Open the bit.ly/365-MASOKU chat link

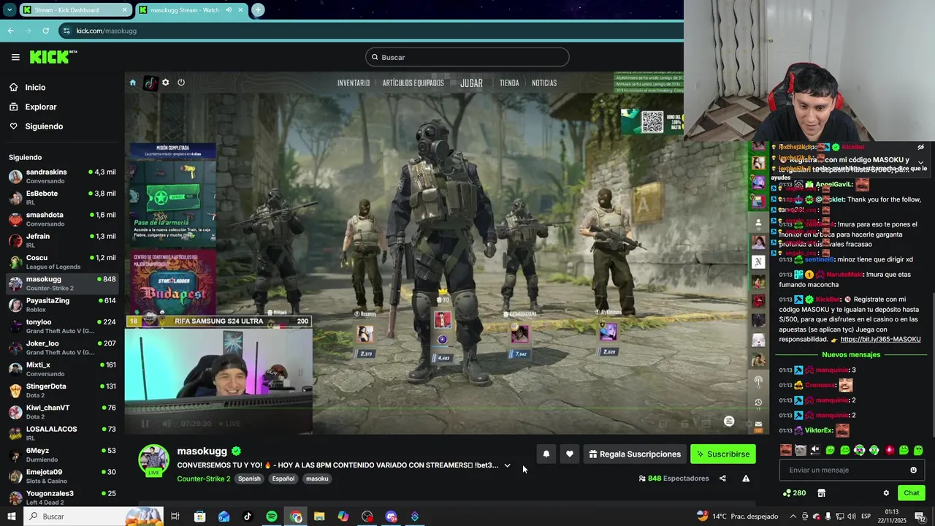pyautogui.click(x=880, y=340)
